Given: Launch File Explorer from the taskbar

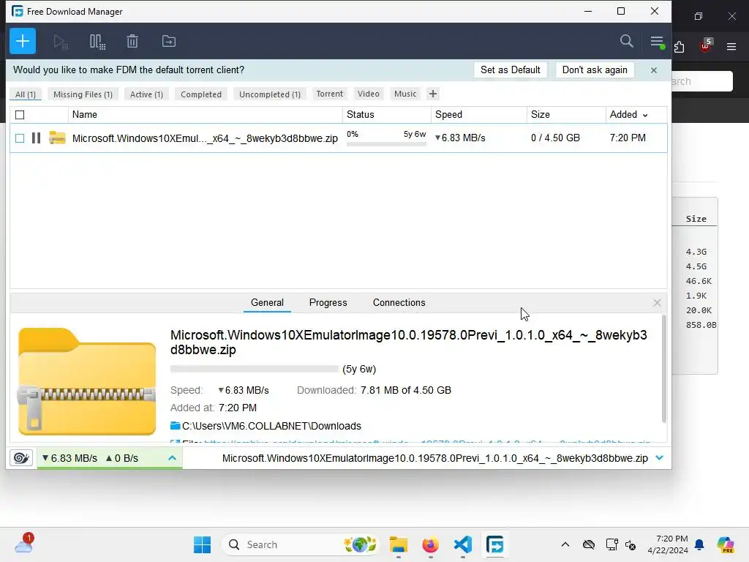Looking at the screenshot, I should (398, 544).
